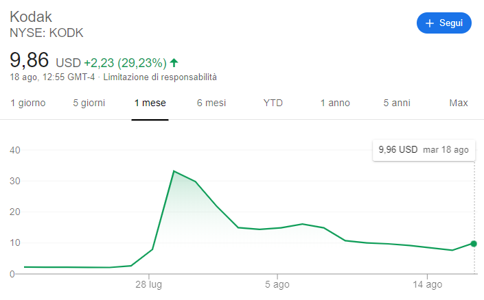
Task: Select the 5 anni tab
Action: tap(397, 103)
